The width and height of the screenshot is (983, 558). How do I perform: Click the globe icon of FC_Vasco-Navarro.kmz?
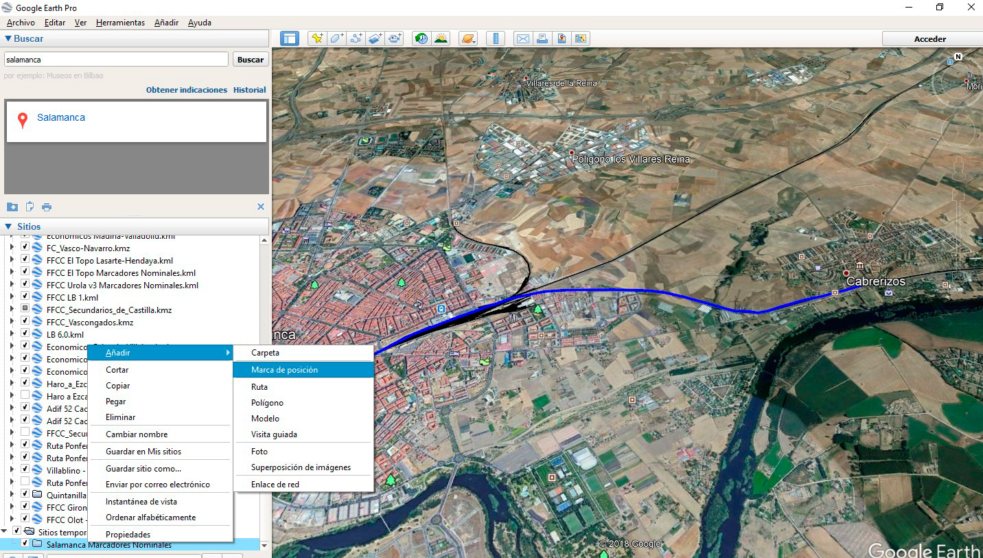click(38, 248)
